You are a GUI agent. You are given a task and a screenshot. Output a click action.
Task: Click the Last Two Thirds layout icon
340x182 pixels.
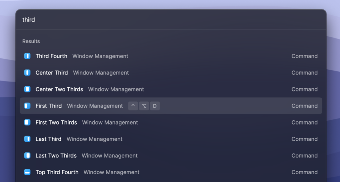click(27, 156)
